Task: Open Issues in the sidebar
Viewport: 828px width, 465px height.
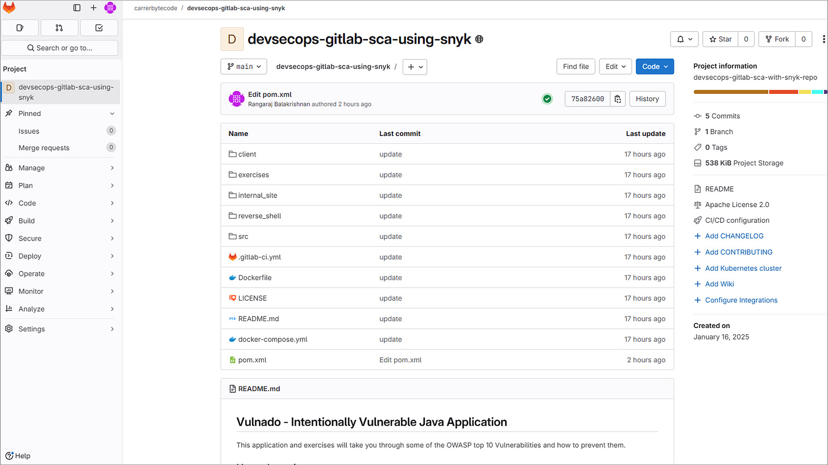Action: [x=60, y=131]
